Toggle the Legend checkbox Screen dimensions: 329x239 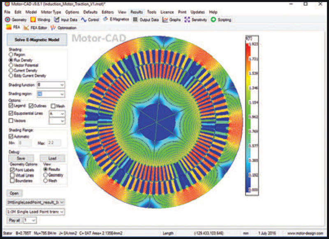click(11, 106)
